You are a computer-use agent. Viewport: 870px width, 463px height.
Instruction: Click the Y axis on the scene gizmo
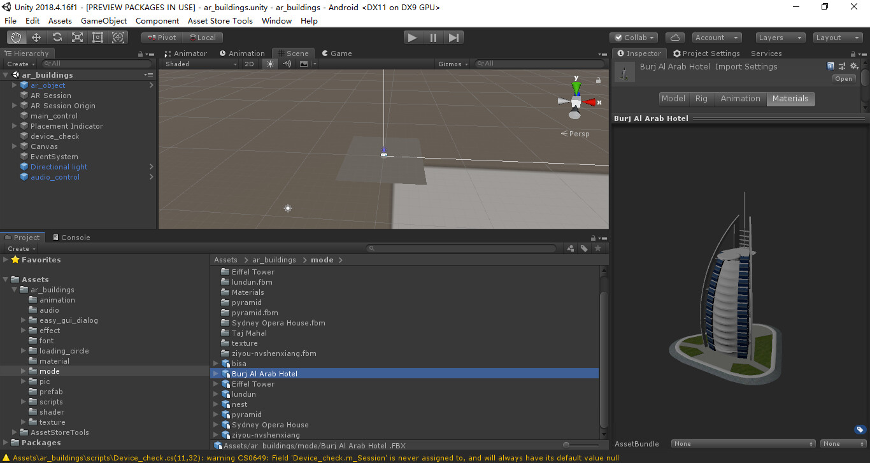click(576, 88)
